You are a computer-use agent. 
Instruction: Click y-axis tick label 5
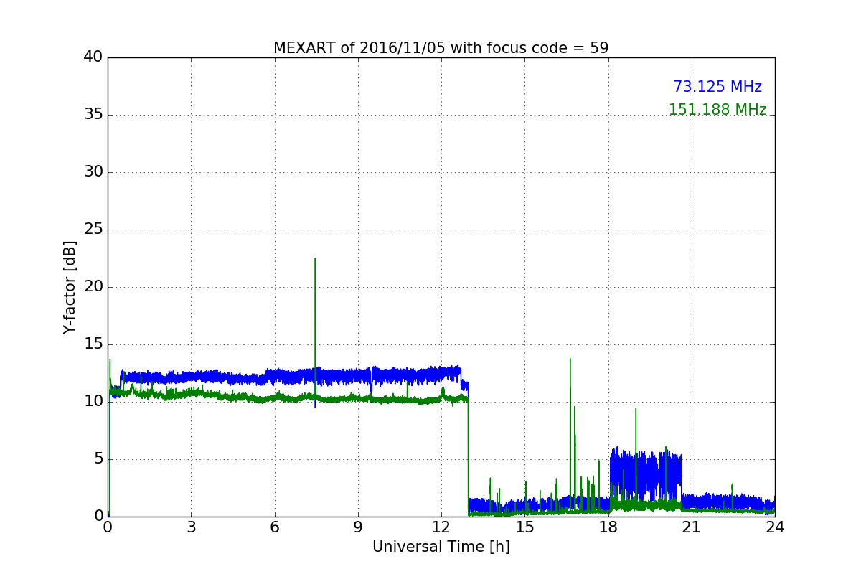pos(98,459)
